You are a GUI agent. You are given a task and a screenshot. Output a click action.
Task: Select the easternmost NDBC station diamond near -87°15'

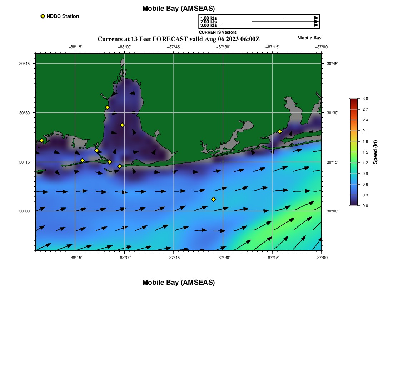click(x=280, y=131)
